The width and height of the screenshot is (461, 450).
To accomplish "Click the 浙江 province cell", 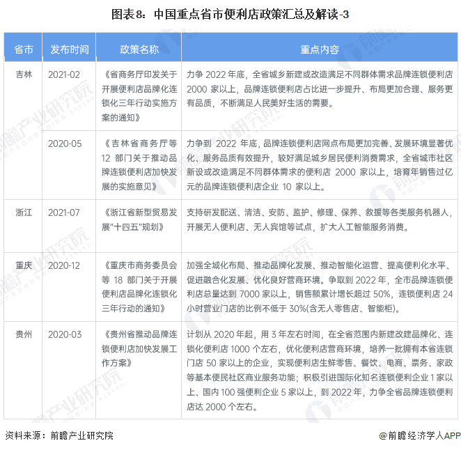I will point(24,212).
